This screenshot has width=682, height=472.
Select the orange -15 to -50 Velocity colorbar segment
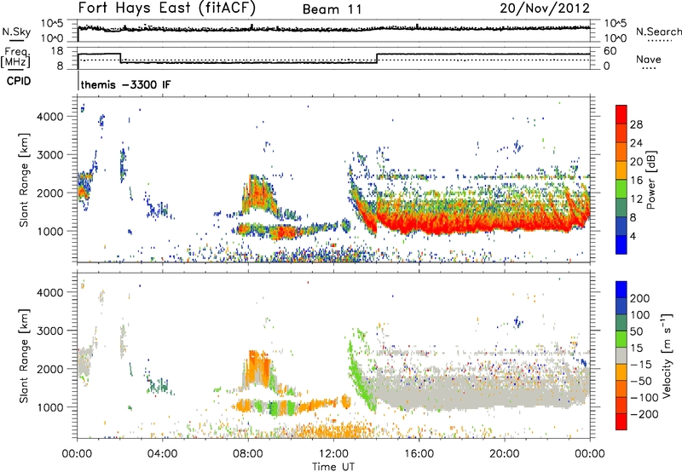621,372
